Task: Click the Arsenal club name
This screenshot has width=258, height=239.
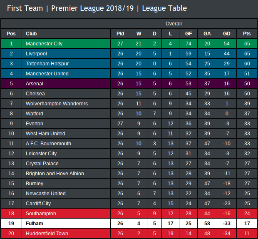Action: pyautogui.click(x=35, y=84)
